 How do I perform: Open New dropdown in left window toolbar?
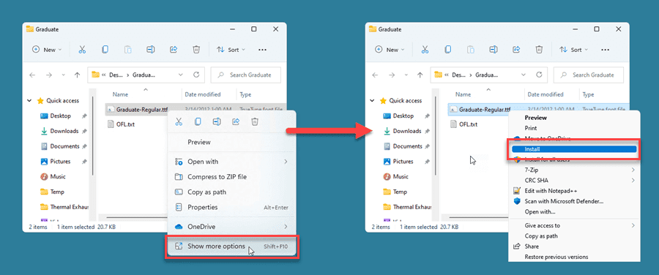coord(47,50)
